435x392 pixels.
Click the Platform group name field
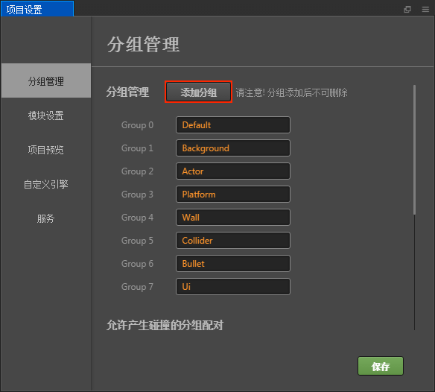pyautogui.click(x=233, y=194)
